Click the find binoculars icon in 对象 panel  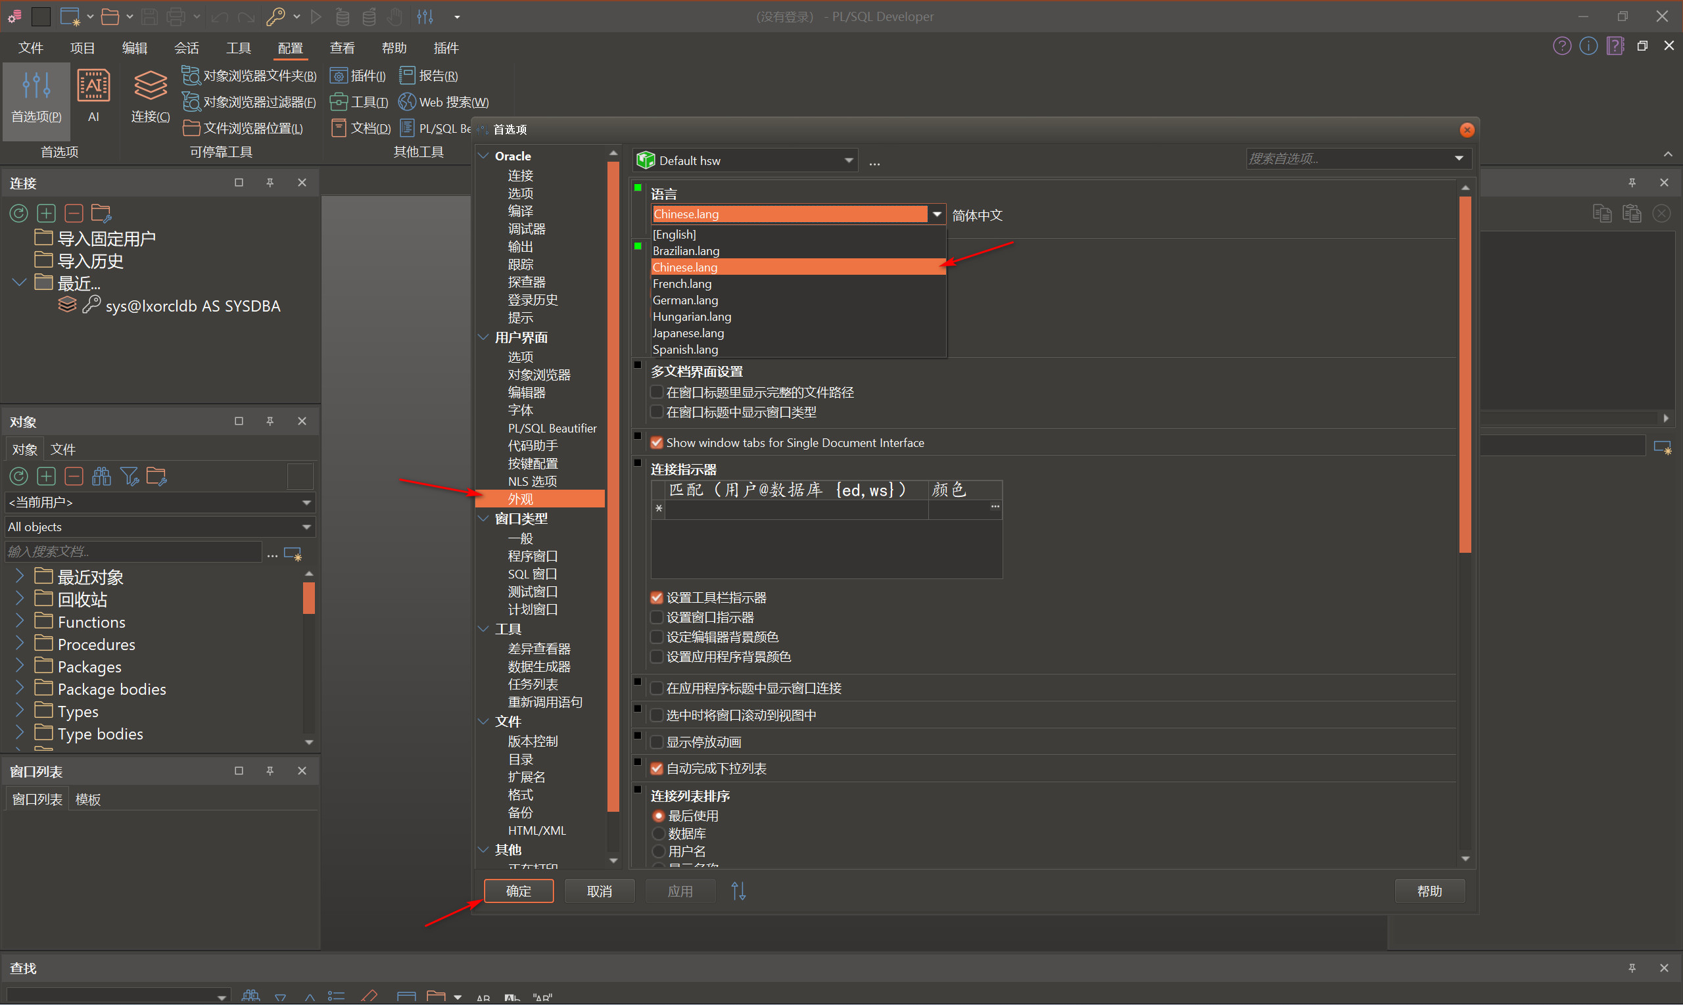click(x=102, y=477)
